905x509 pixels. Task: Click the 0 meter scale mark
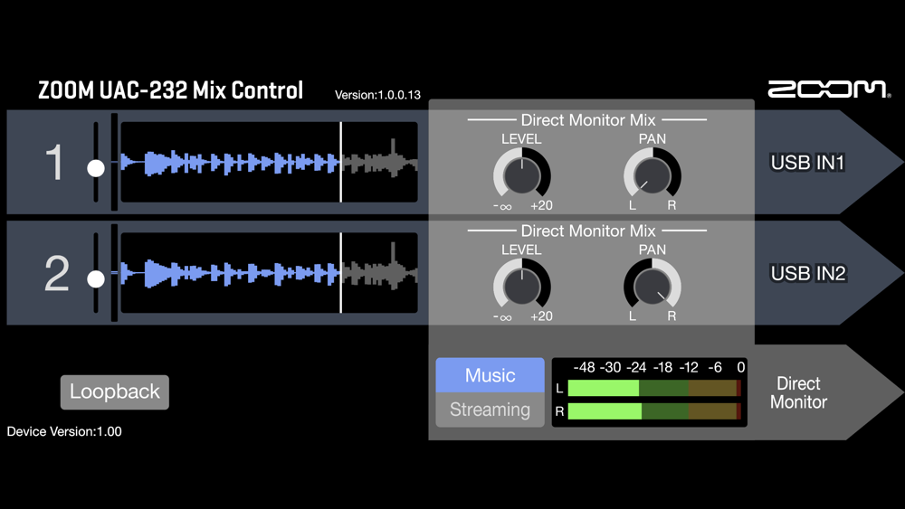click(740, 367)
